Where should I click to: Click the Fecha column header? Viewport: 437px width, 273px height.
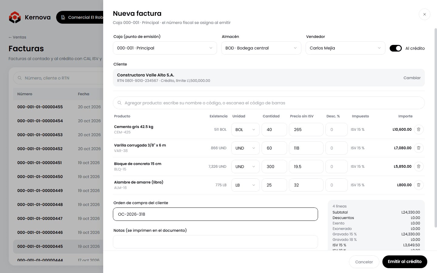coord(83,94)
